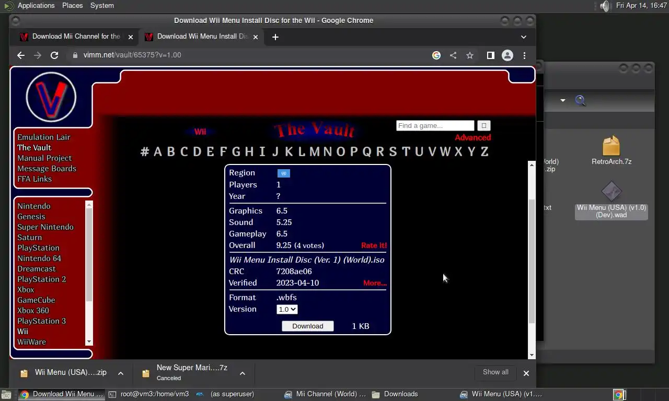Viewport: 669px width, 401px height.
Task: Click Chrome icon in bottom-right tray
Action: (x=618, y=395)
